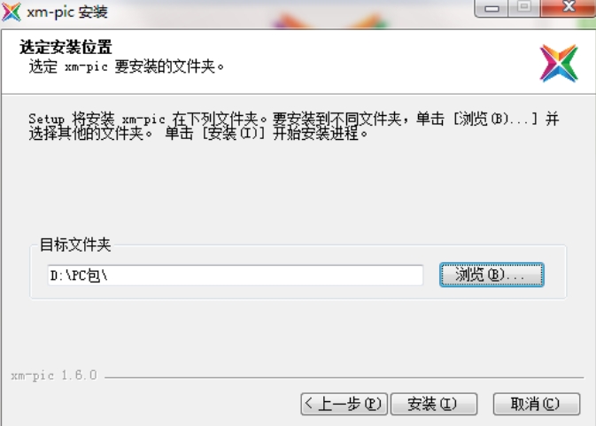Click the empty gray area above 目标文件夹
Image resolution: width=596 pixels, height=426 pixels.
(298, 190)
